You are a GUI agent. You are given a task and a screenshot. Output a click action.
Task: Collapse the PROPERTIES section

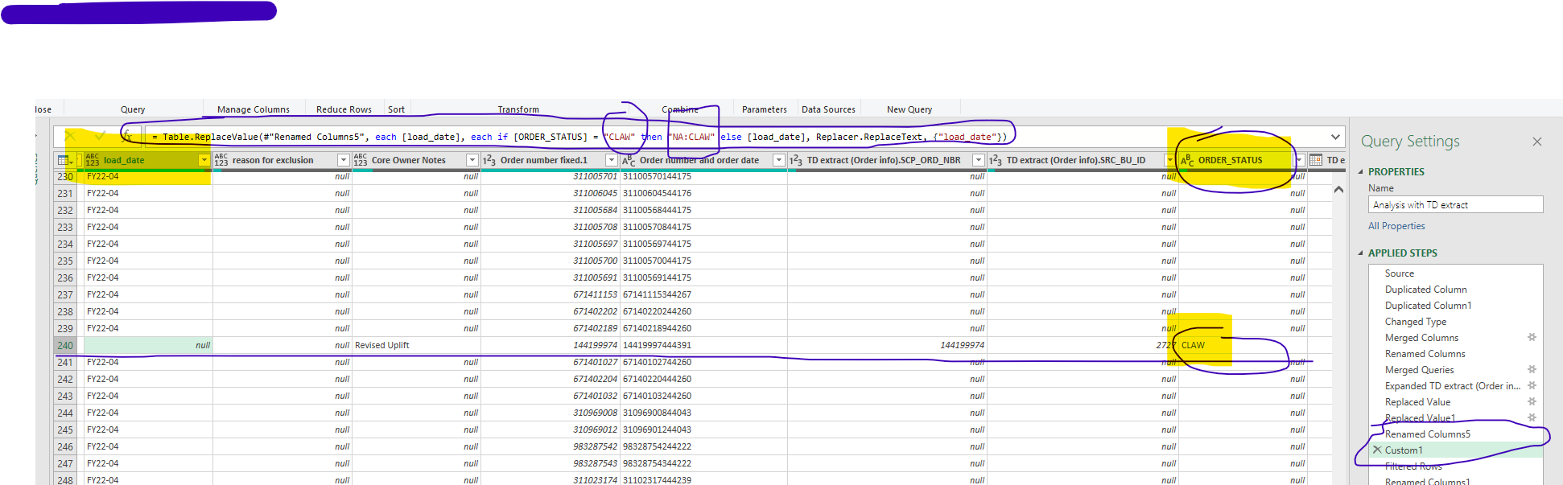(x=1361, y=172)
